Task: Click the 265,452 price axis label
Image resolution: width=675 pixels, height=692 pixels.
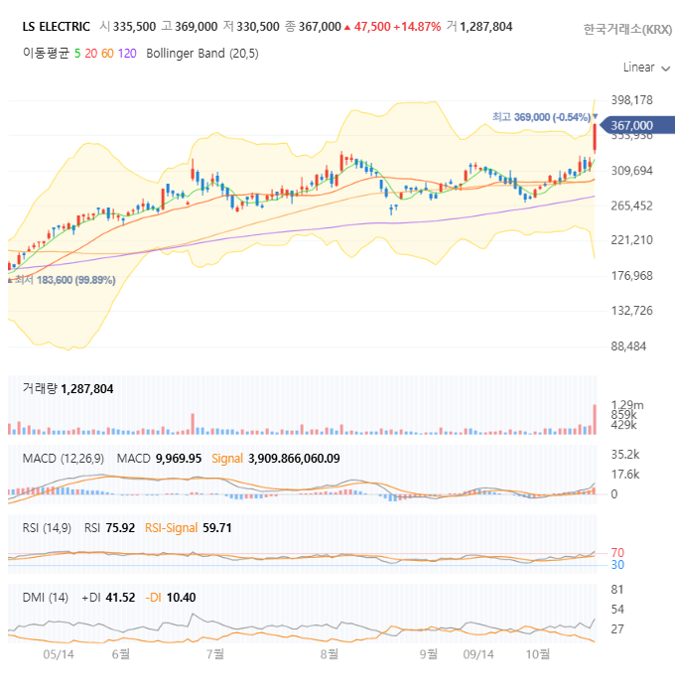Action: pyautogui.click(x=631, y=206)
